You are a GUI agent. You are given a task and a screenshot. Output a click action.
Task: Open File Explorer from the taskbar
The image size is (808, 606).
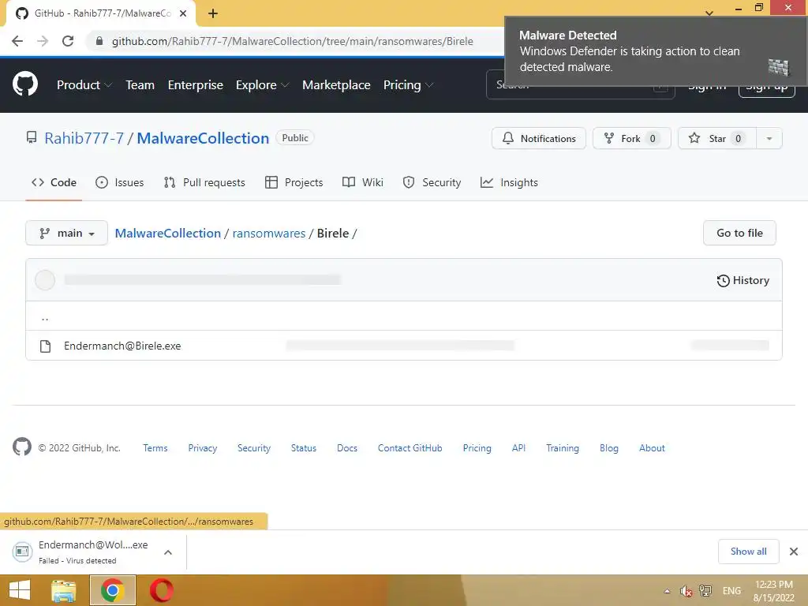pos(64,590)
